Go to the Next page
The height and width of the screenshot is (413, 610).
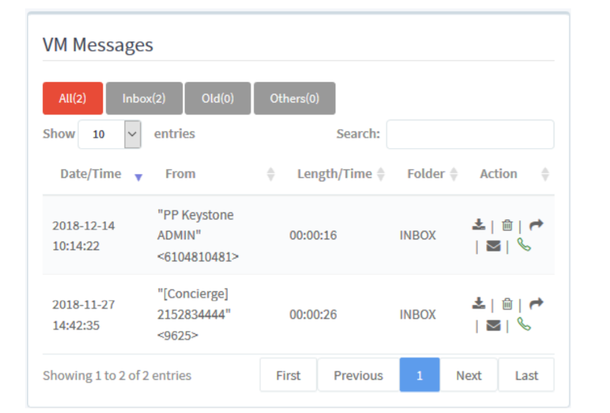tap(469, 375)
